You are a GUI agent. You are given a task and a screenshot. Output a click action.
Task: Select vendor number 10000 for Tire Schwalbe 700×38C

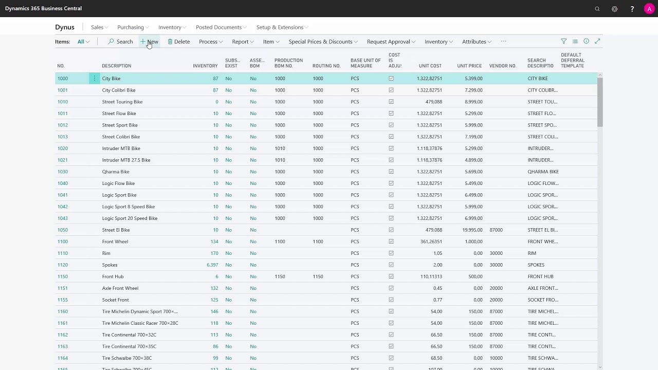click(496, 358)
